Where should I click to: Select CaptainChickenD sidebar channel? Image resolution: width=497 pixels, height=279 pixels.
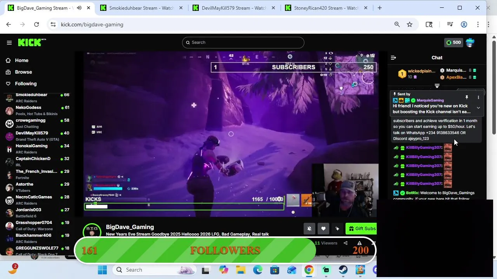pyautogui.click(x=37, y=162)
